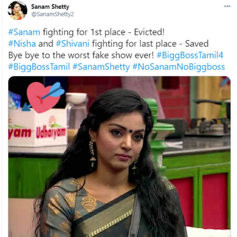Open the tweet's three-dot more options menu
Viewport: 237px width, 237px height.
click(227, 6)
